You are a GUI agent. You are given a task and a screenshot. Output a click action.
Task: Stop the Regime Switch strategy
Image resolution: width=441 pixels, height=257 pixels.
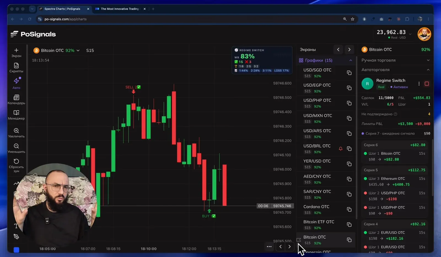click(427, 83)
